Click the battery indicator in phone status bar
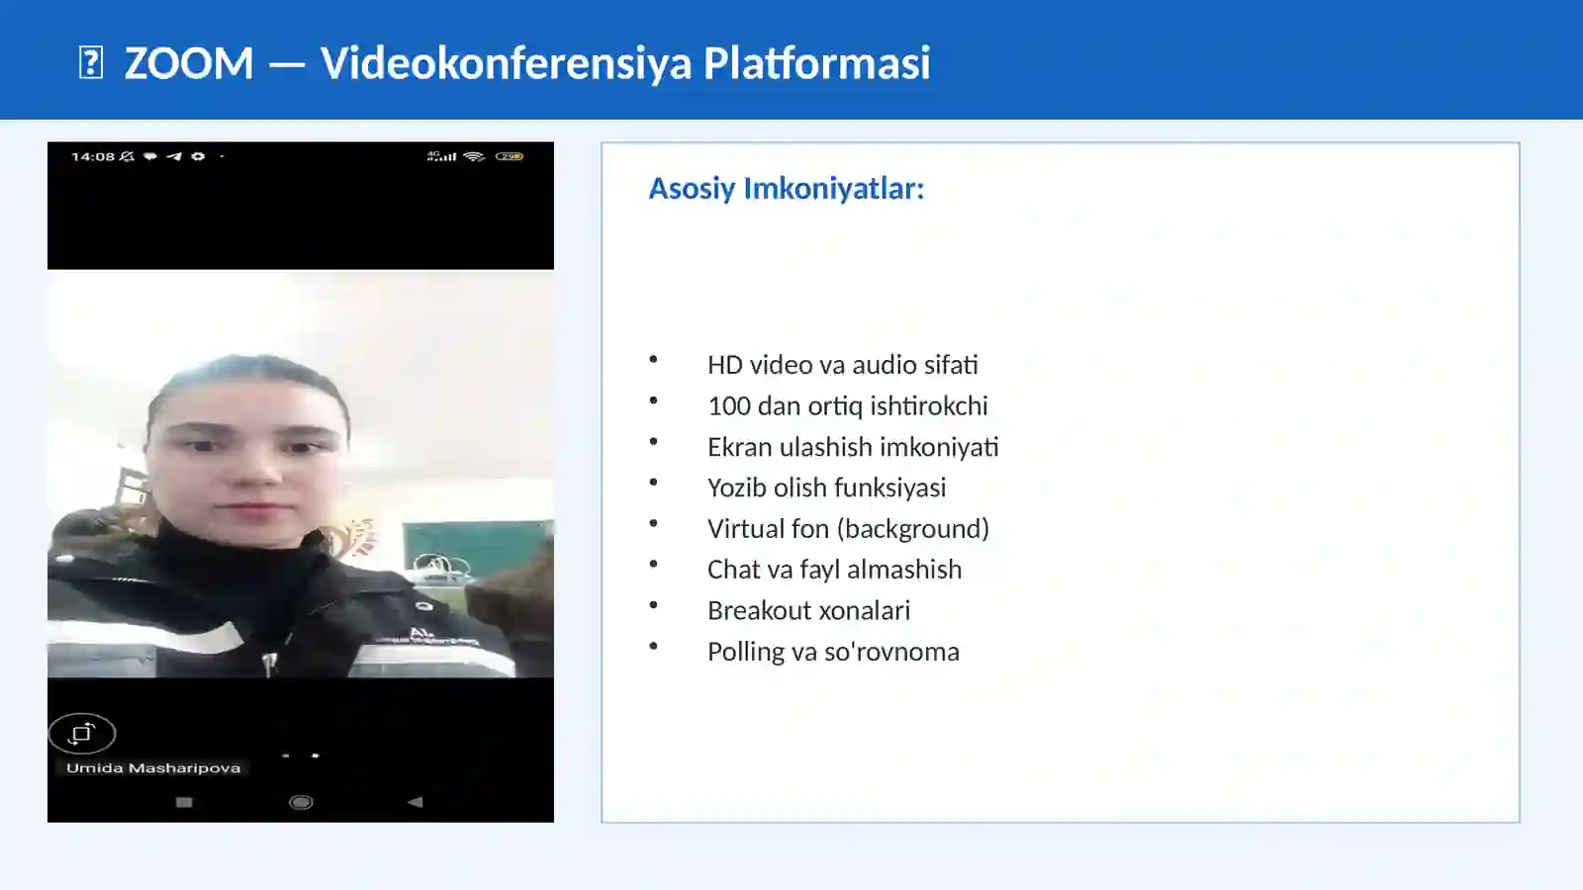Screen dimensions: 1583x890 point(510,156)
